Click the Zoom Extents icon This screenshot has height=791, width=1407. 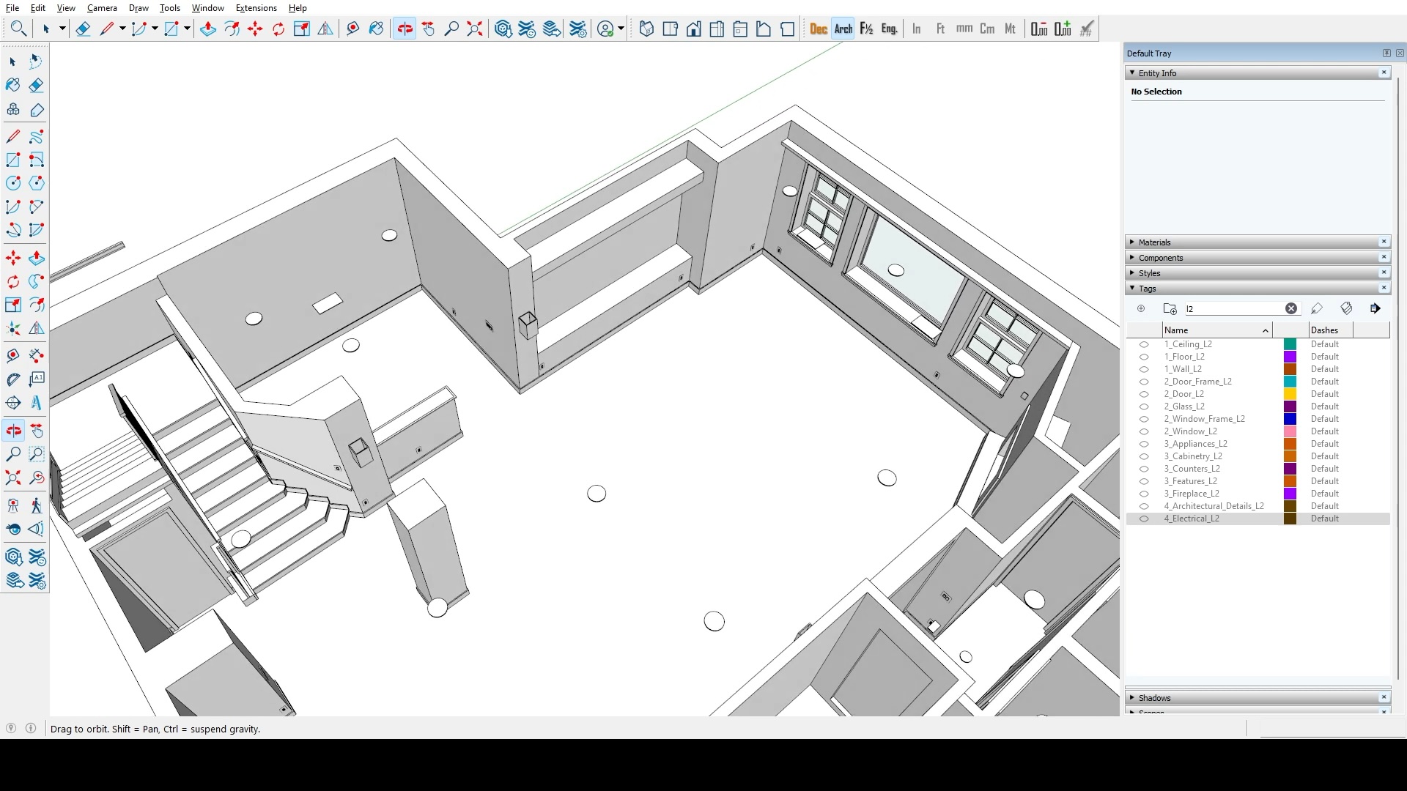[x=475, y=29]
